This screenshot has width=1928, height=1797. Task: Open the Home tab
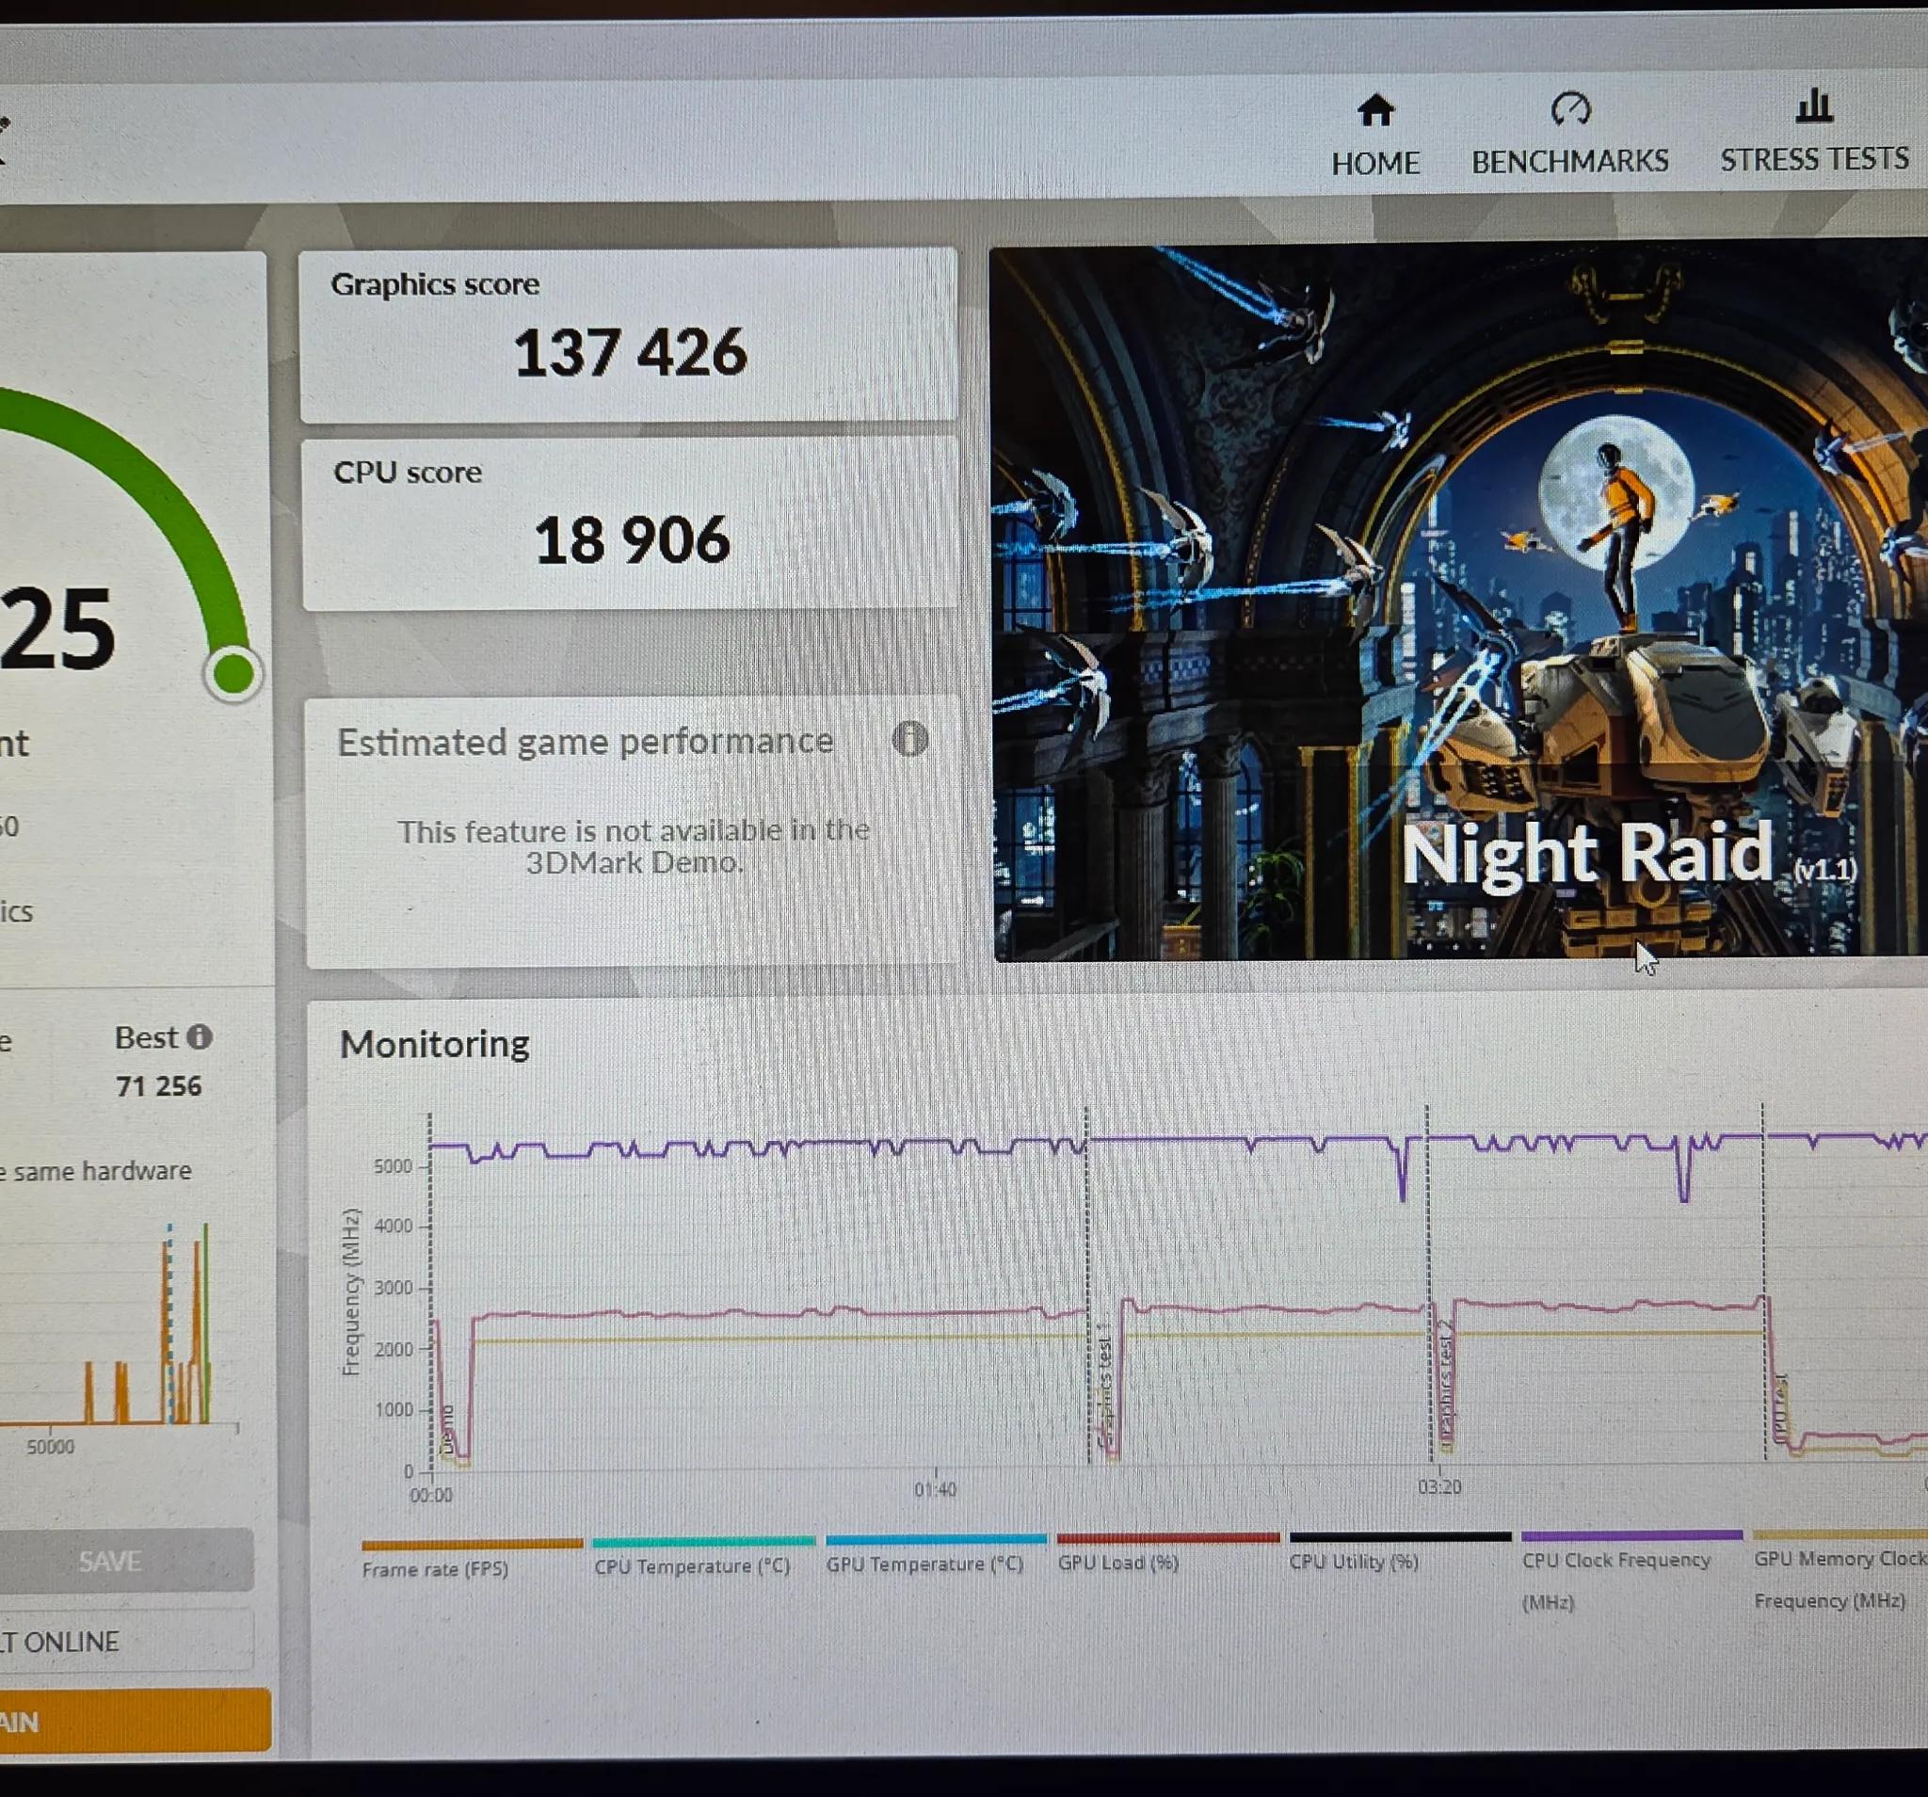coord(1375,136)
